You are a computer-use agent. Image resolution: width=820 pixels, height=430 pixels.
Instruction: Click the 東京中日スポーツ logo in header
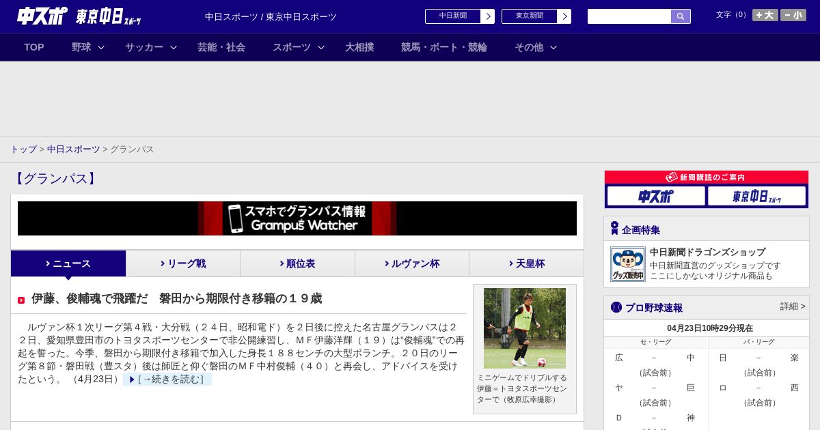point(108,16)
